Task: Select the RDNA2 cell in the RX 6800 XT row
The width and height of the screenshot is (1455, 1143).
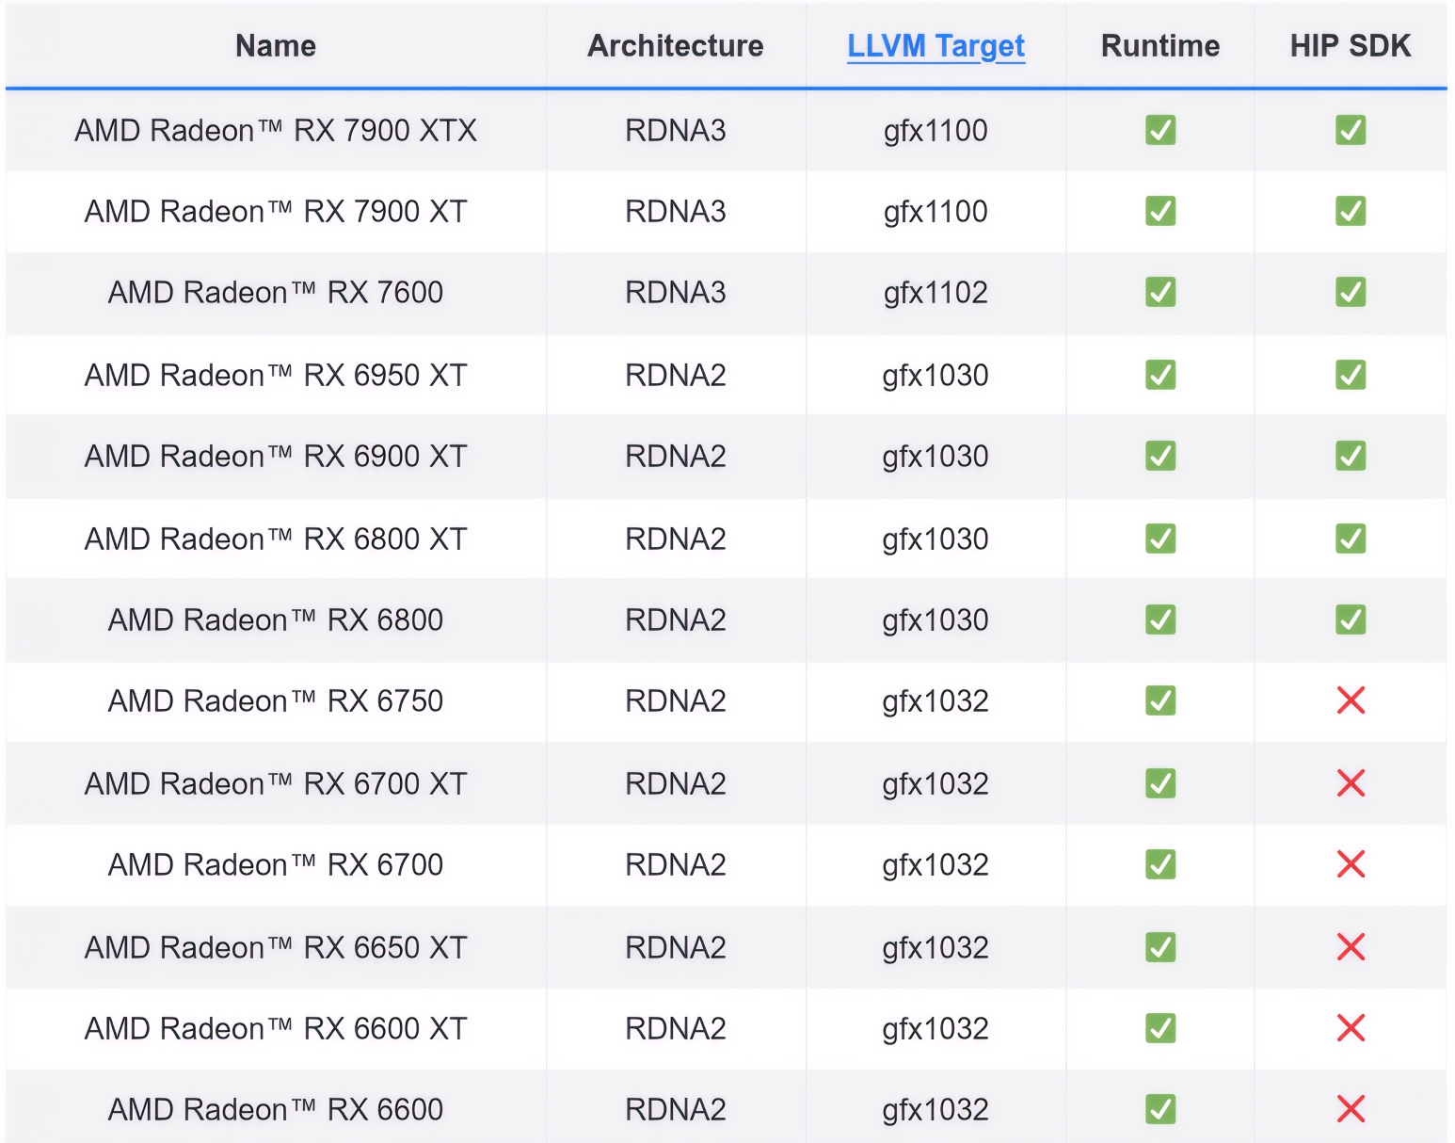Action: (676, 539)
